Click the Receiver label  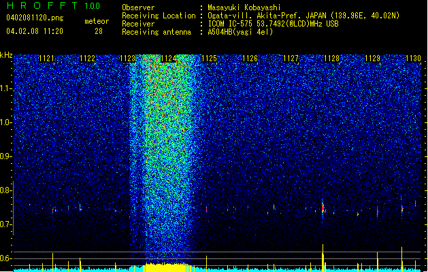[x=138, y=24]
